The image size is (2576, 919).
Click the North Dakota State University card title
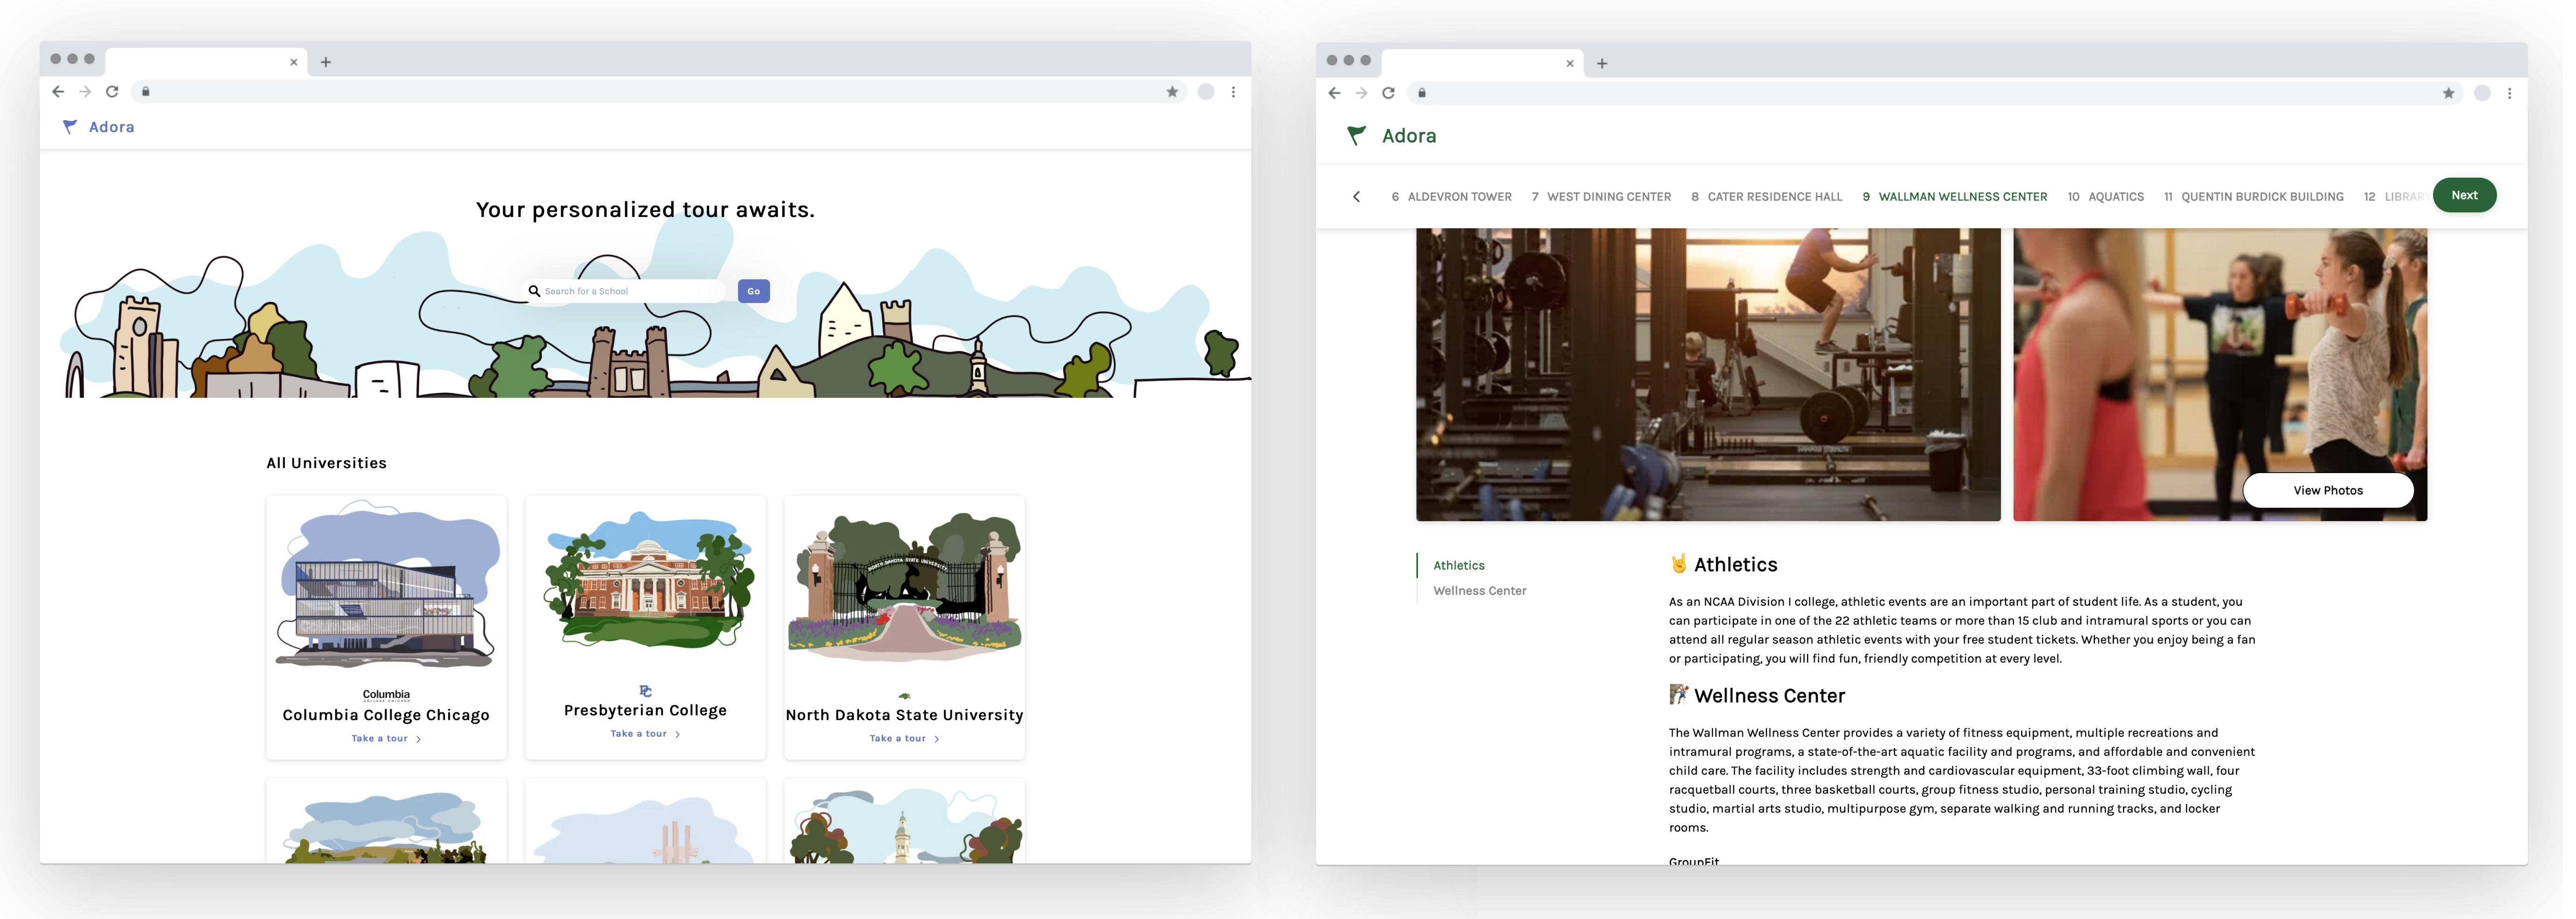[904, 715]
